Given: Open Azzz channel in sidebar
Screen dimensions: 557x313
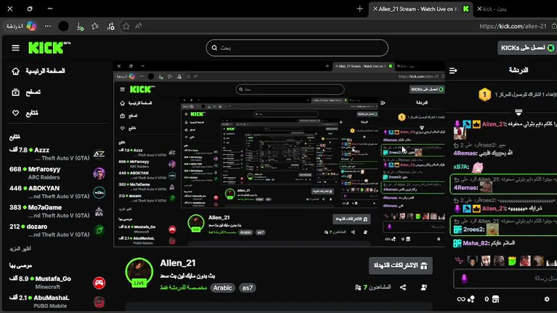Looking at the screenshot, I should [x=56, y=154].
